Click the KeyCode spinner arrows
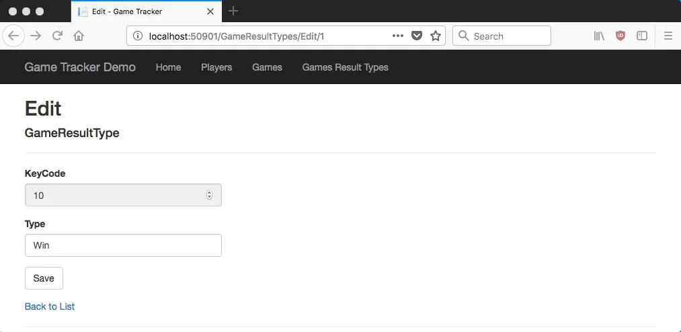This screenshot has width=681, height=332. [209, 195]
